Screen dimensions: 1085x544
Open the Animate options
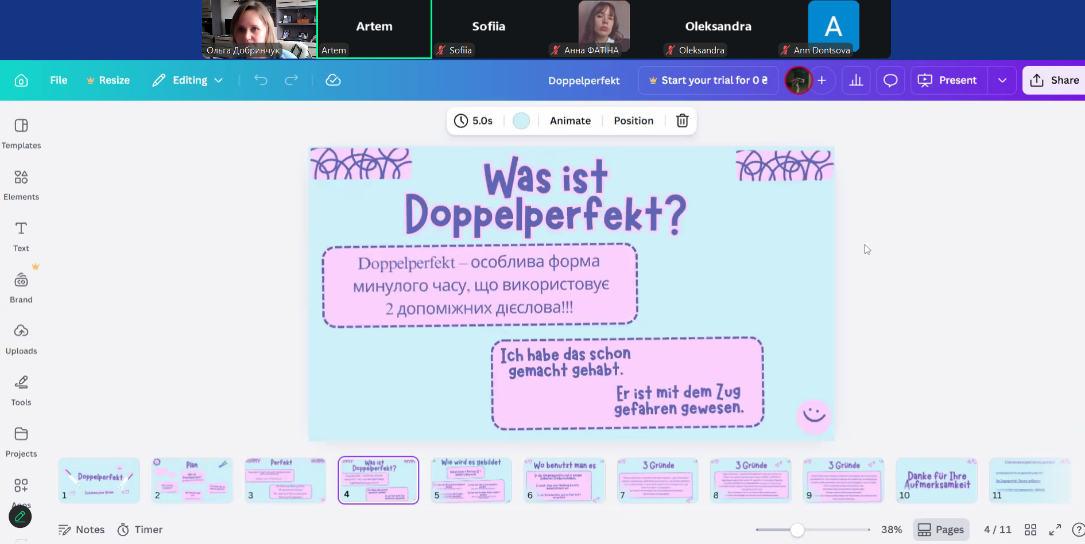pos(570,121)
